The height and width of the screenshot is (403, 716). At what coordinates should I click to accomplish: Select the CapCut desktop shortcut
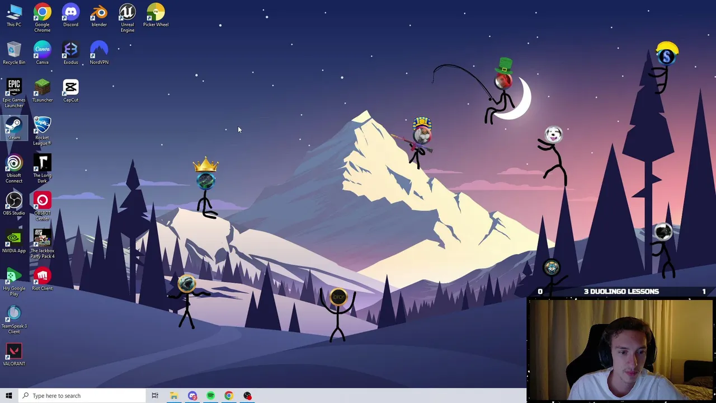70,91
